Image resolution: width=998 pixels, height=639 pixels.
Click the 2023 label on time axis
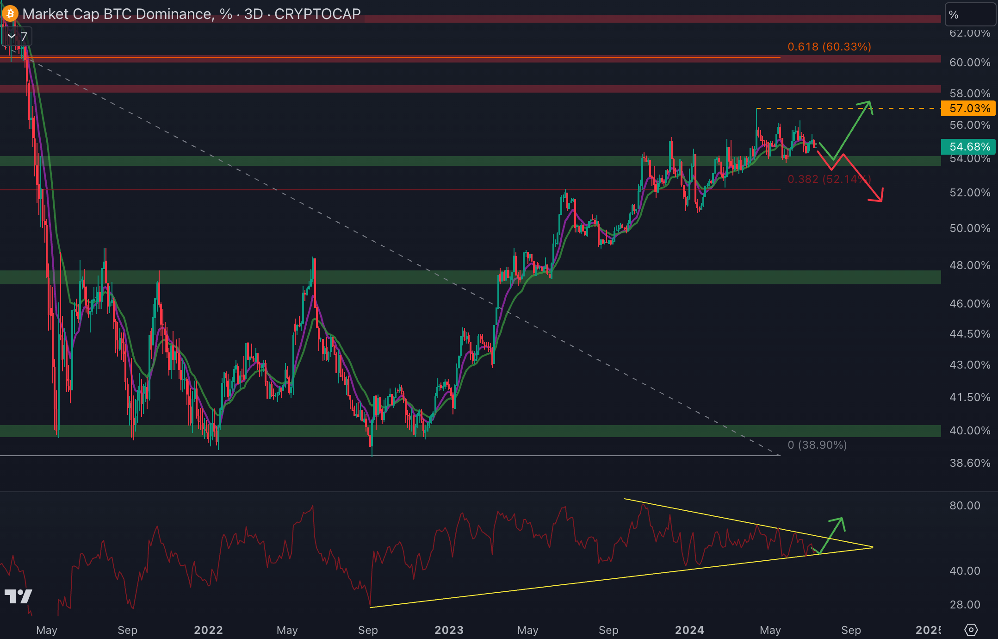click(x=449, y=630)
